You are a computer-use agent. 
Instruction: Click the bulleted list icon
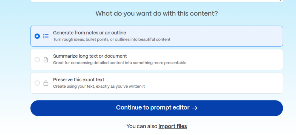click(46, 36)
